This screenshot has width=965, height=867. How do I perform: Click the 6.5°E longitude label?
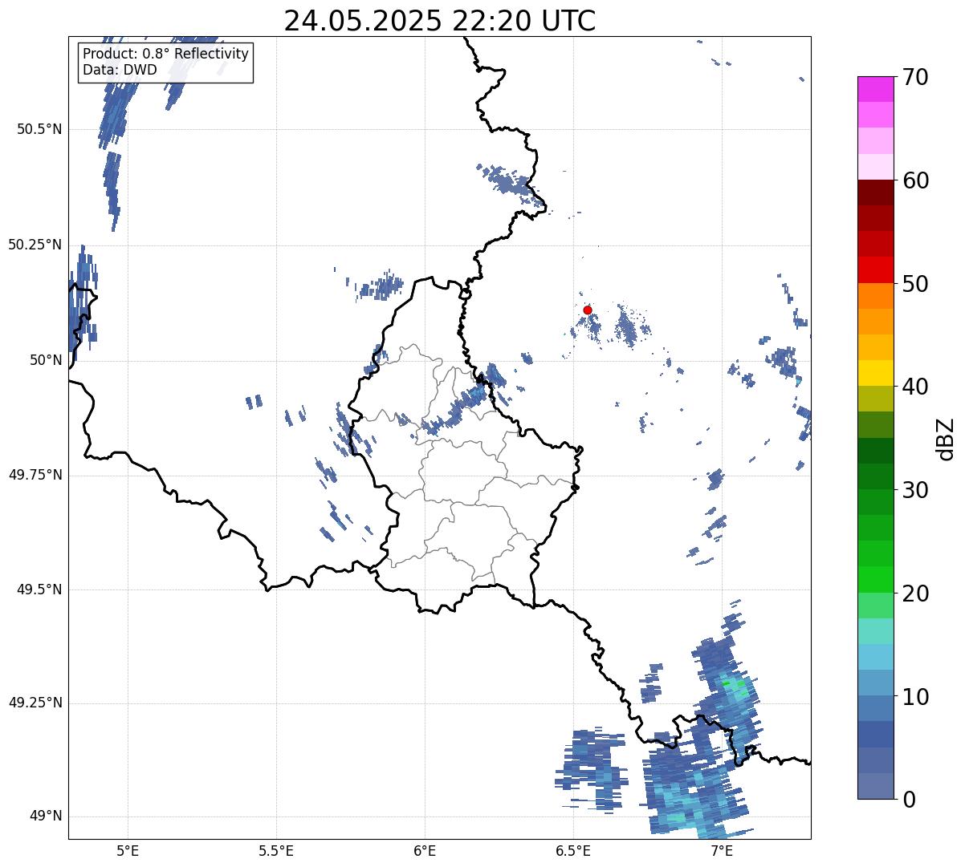tap(573, 850)
